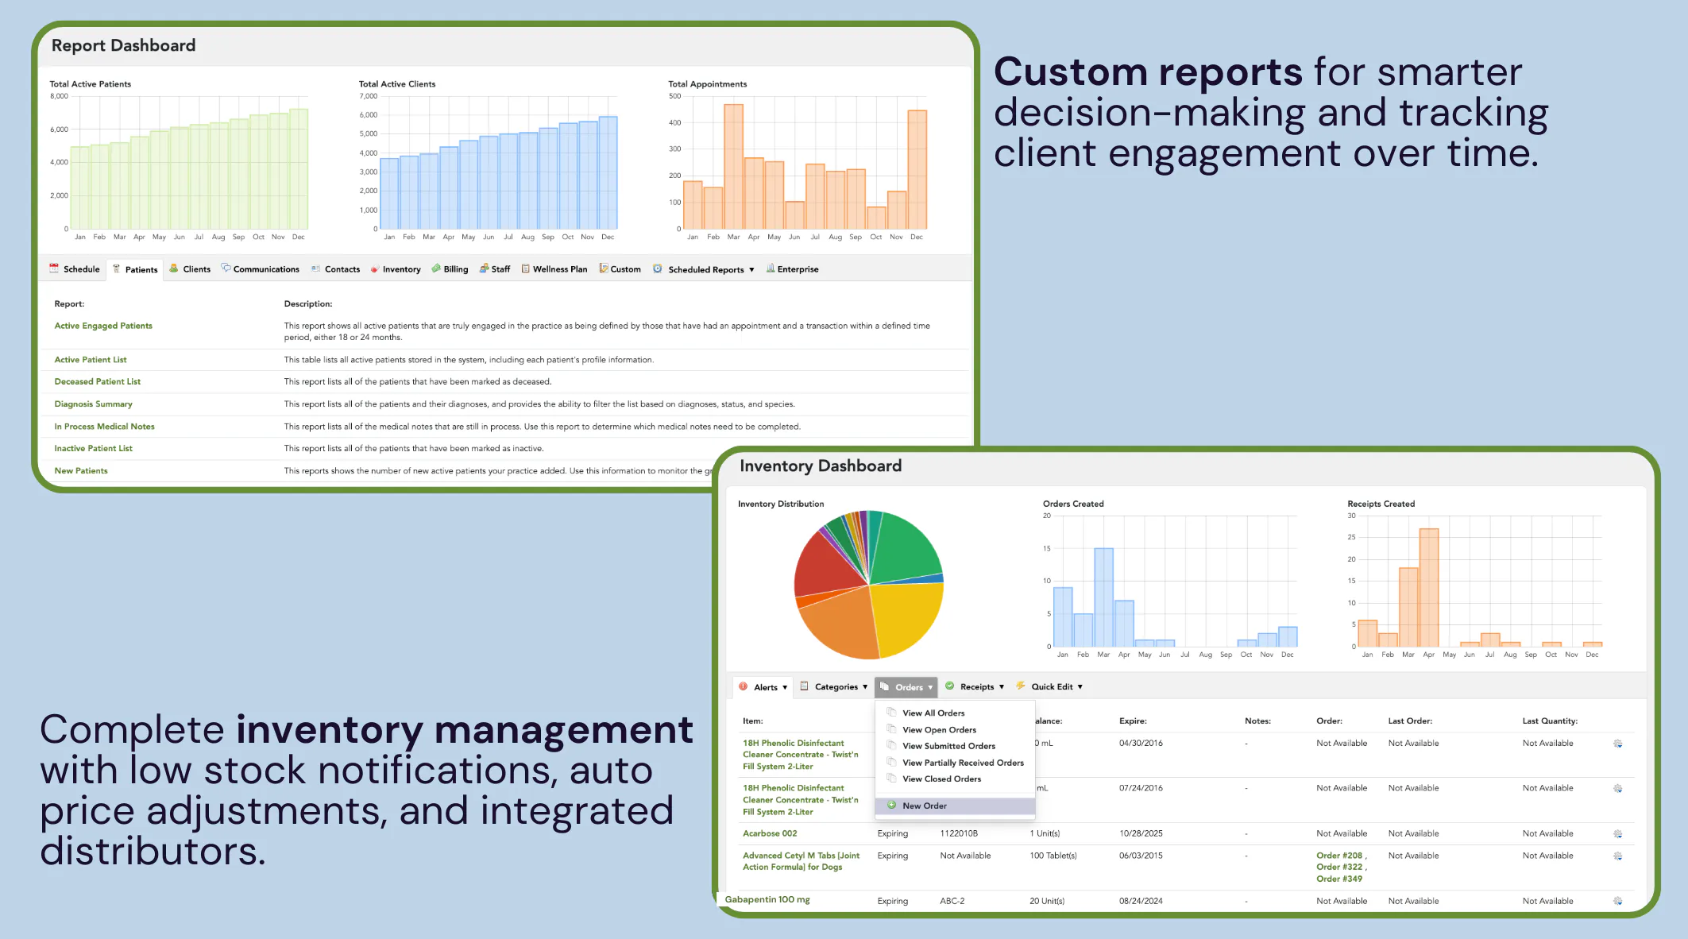Screen dimensions: 1688x939
Task: Open the Deceased Patient List report
Action: click(97, 382)
